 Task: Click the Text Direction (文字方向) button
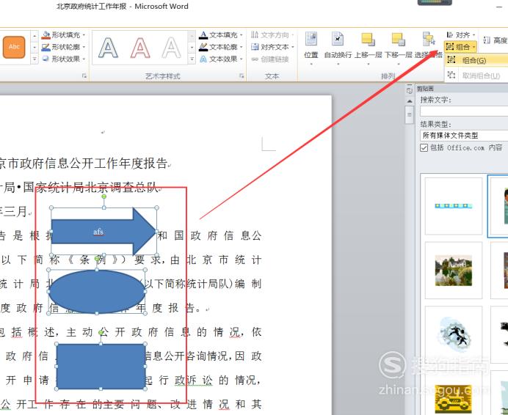(272, 34)
